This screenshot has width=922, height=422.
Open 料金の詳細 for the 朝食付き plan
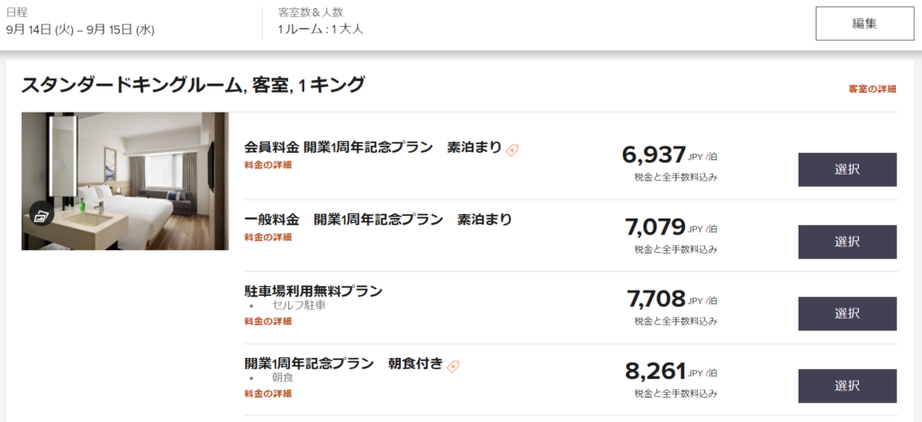(x=267, y=393)
